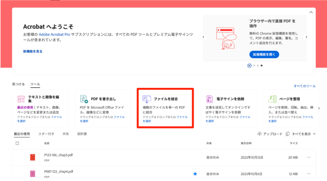Click the 新機能を見る link

tap(33, 51)
